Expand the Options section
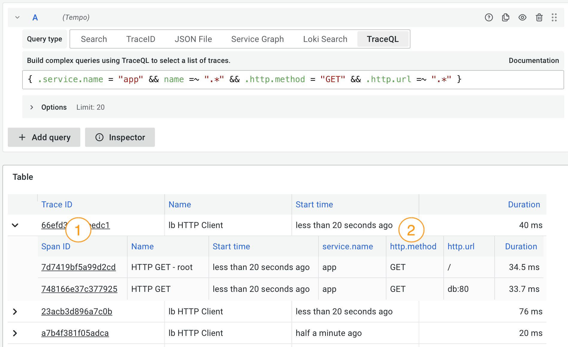 click(x=32, y=107)
